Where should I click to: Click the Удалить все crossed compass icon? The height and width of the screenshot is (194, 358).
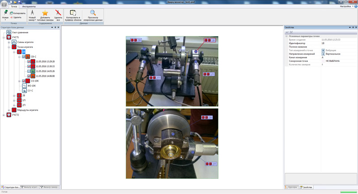[58, 13]
